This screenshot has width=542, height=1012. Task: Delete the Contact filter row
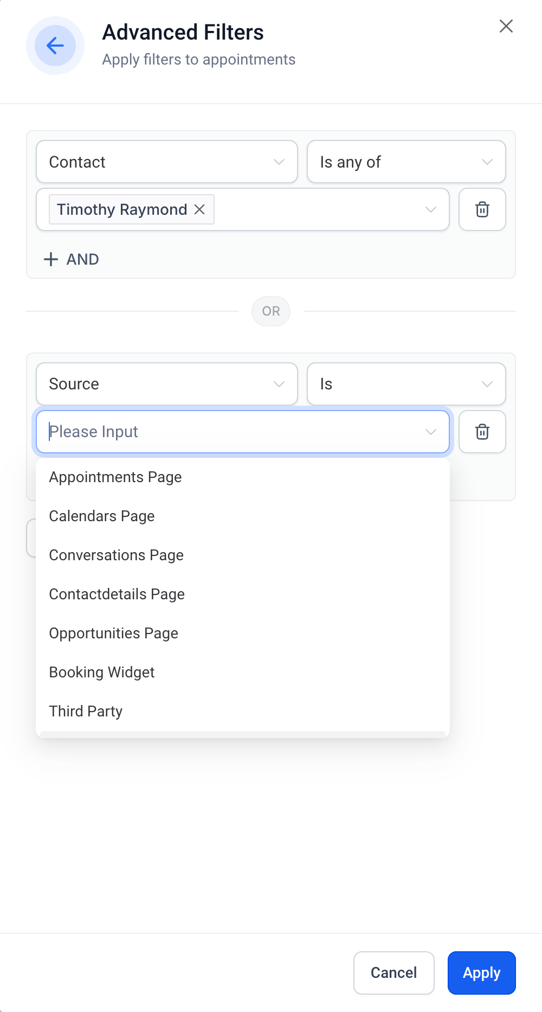[482, 209]
